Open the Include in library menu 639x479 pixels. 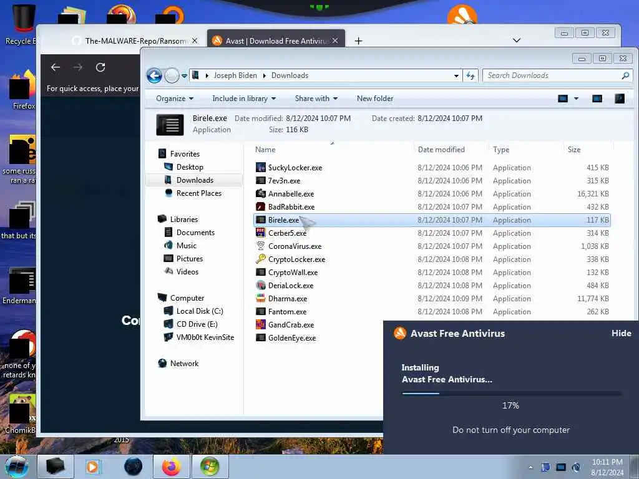pyautogui.click(x=244, y=99)
